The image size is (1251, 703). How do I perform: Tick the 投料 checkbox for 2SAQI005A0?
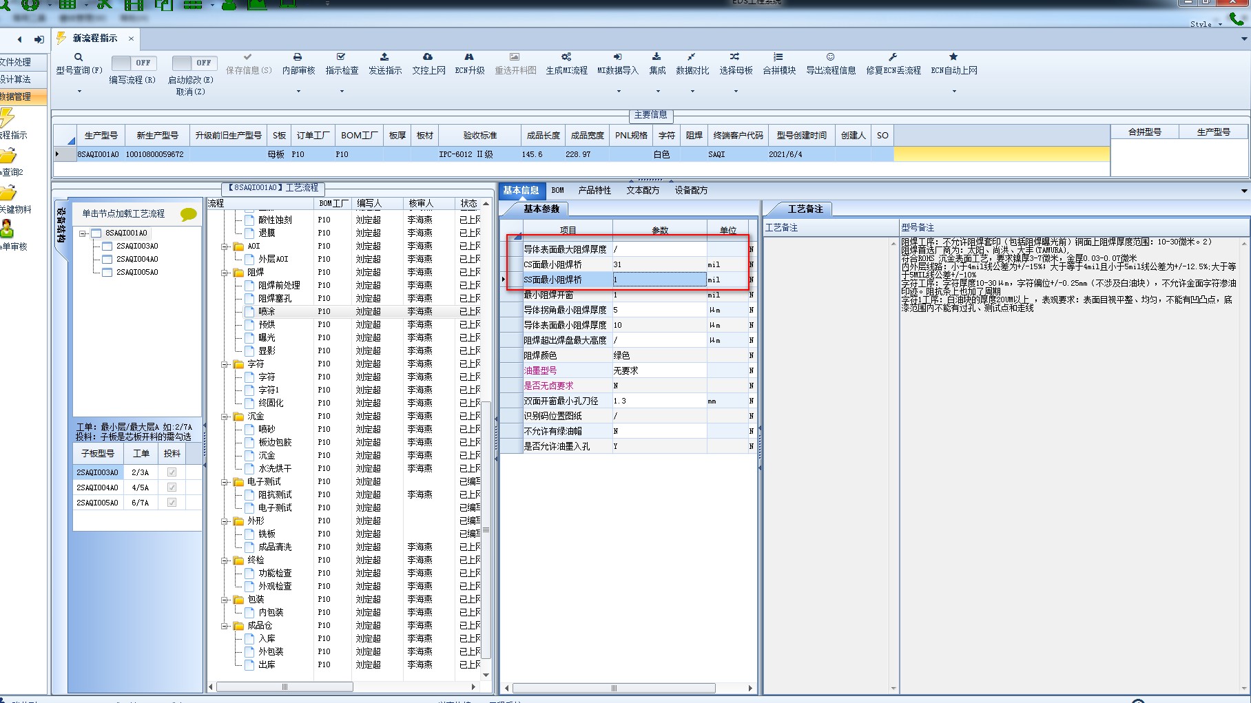tap(172, 503)
